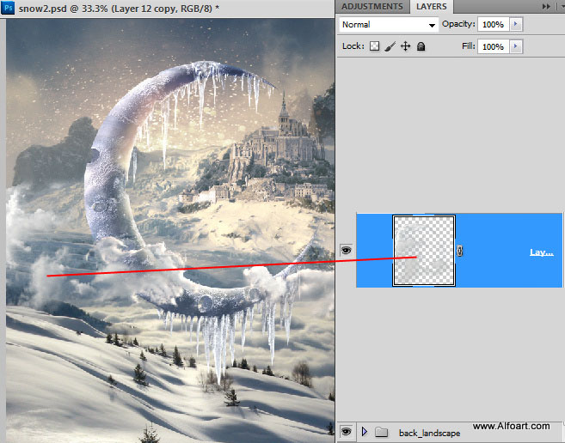Viewport: 565px width, 443px height.
Task: Collapse panels with the double-arrow icon
Action: (x=545, y=7)
